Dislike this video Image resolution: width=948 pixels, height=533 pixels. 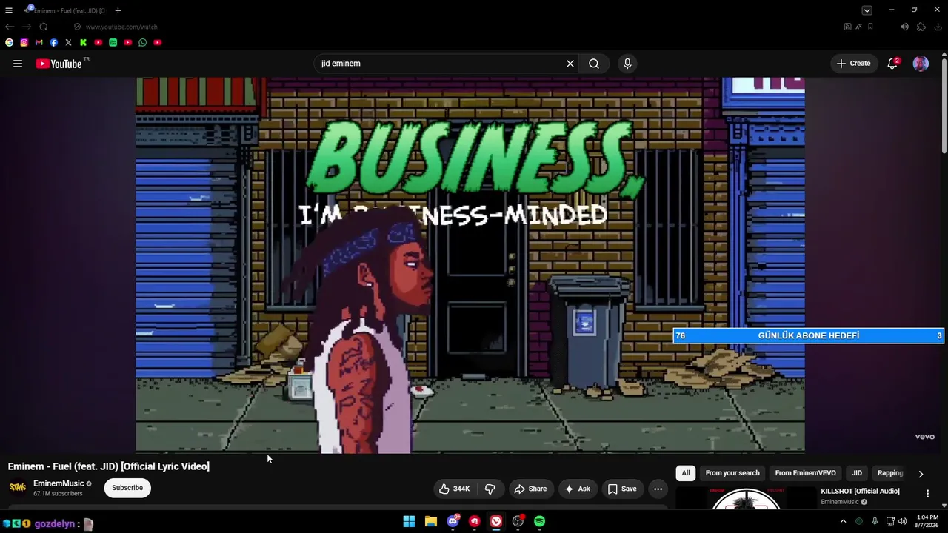coord(490,489)
